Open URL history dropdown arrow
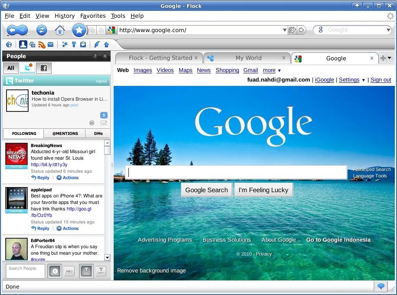Image resolution: width=397 pixels, height=295 pixels. pyautogui.click(x=285, y=30)
